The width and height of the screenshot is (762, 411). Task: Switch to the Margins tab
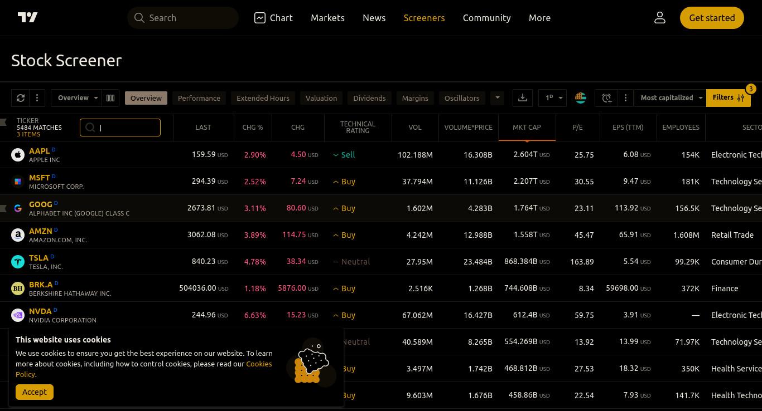pos(415,98)
